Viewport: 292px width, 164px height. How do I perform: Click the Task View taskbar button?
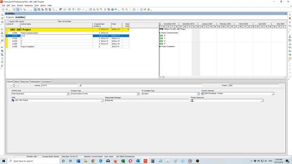71,161
